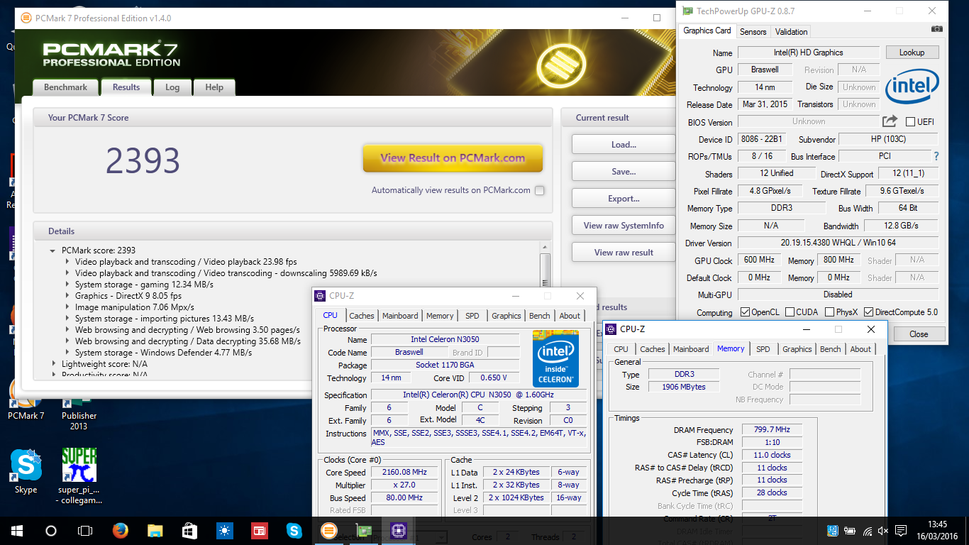969x545 pixels.
Task: Expand the Lightweight score N/A node
Action: (x=53, y=364)
